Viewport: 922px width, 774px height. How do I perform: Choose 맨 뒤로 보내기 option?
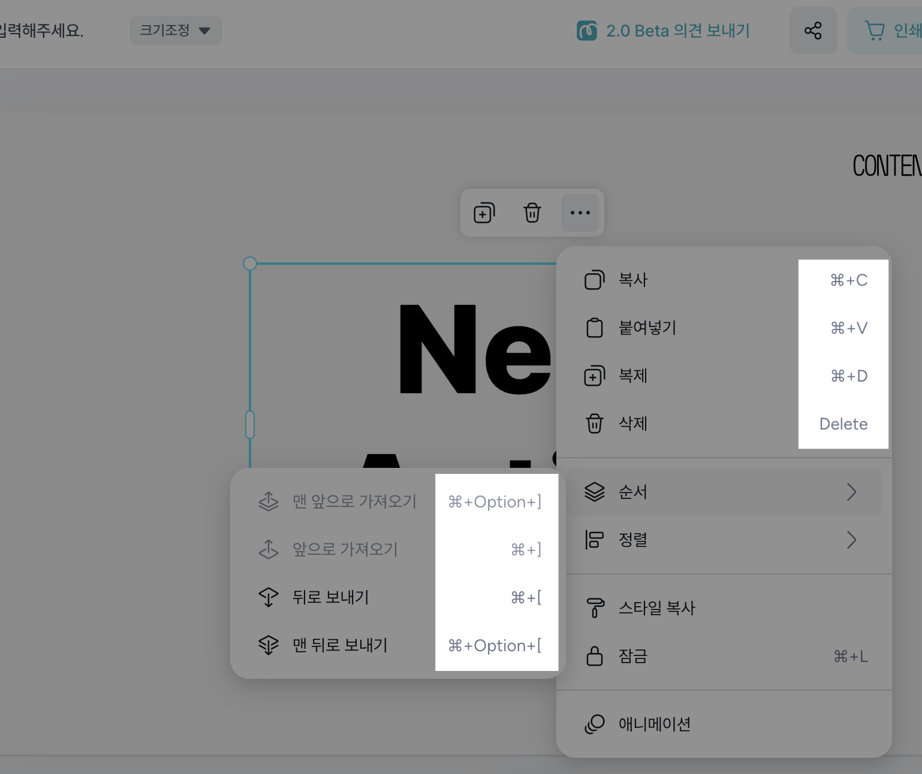click(x=340, y=645)
